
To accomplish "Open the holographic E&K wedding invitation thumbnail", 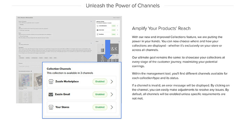I will (25, 80).
